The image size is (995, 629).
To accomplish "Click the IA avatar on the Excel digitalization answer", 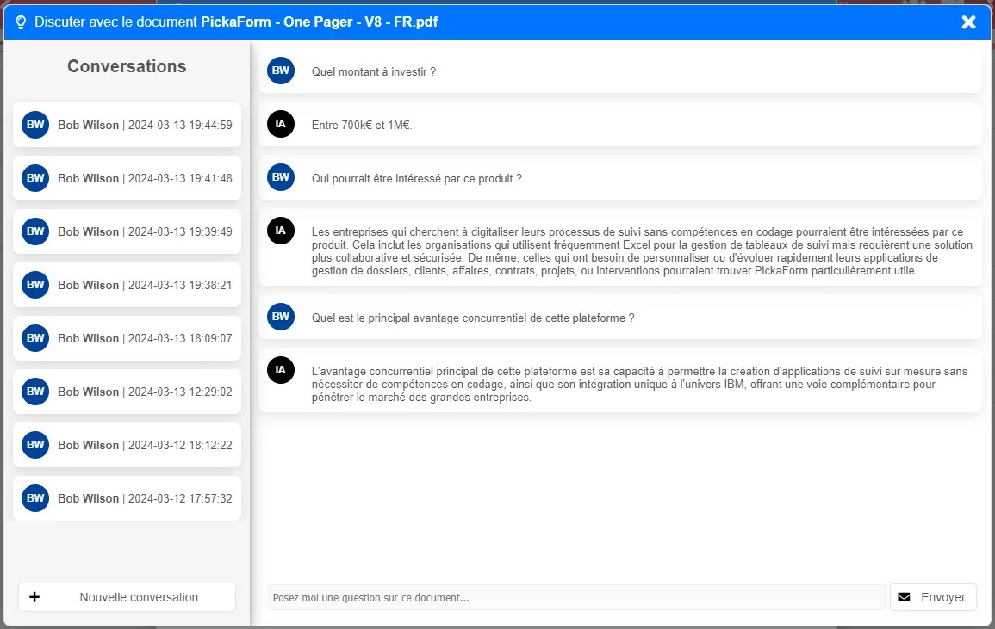I will point(280,230).
